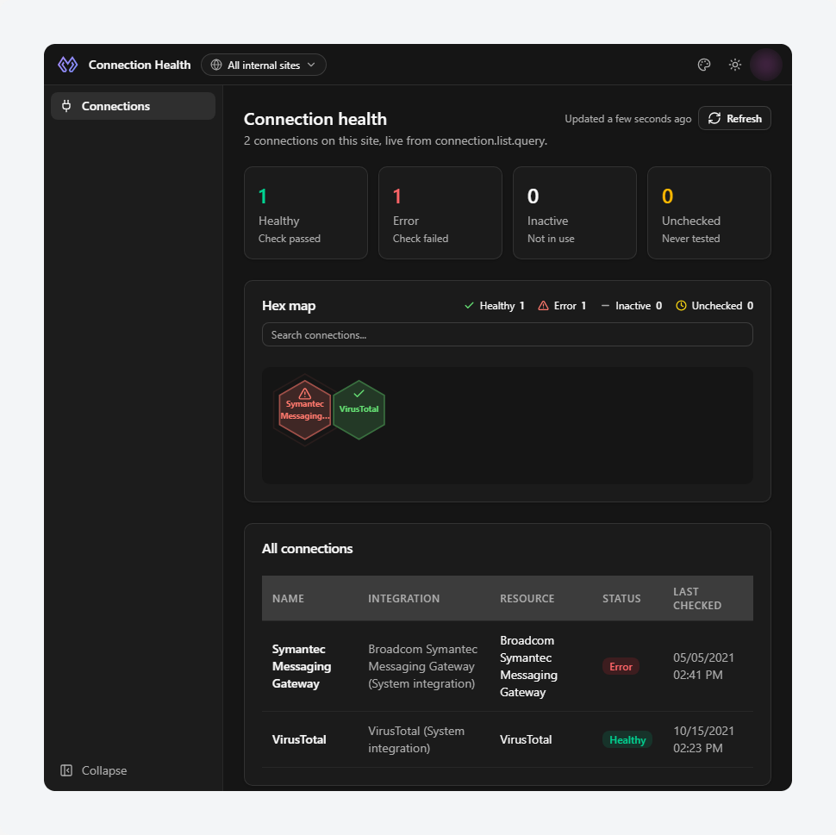Sort by the STATUS column header
Viewport: 836px width, 835px height.
621,598
